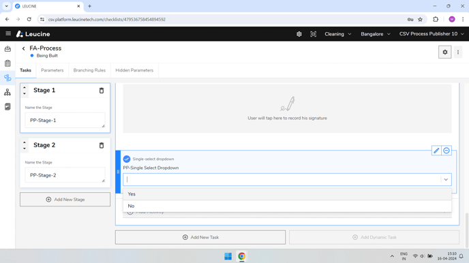Select the Yes option
The width and height of the screenshot is (469, 263).
[287, 194]
